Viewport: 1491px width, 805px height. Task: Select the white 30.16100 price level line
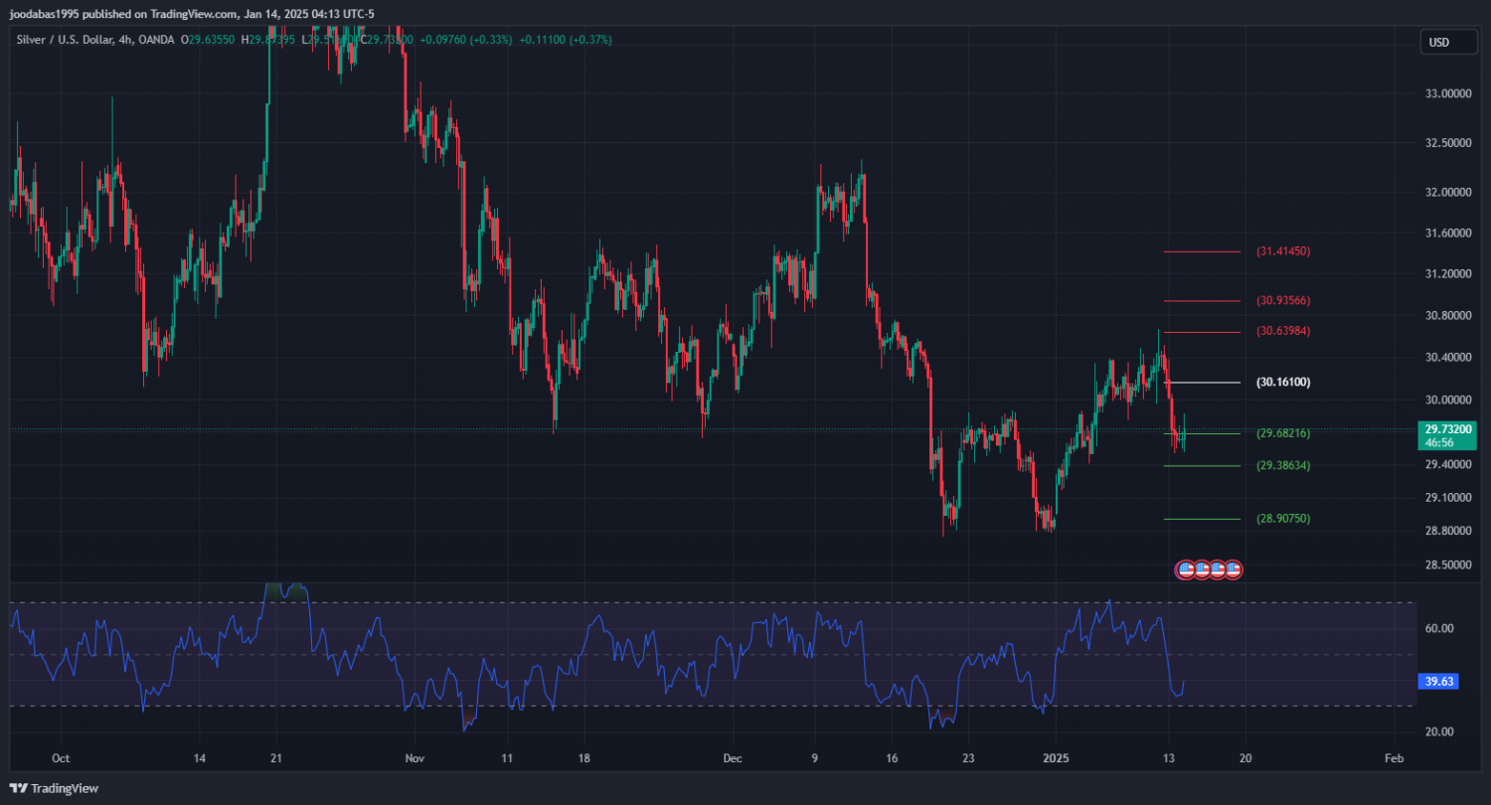point(1202,382)
